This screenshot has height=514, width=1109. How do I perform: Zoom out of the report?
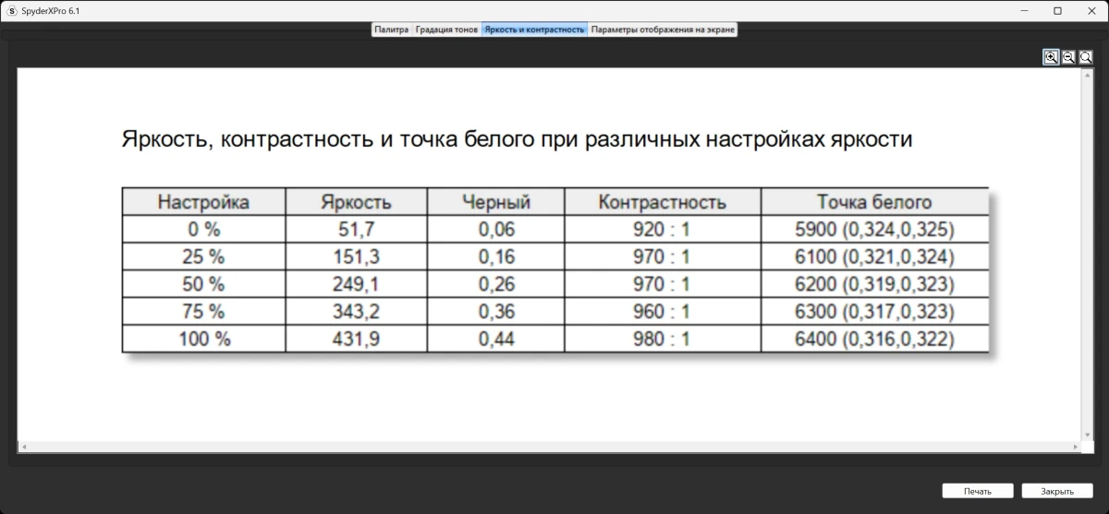(x=1068, y=57)
